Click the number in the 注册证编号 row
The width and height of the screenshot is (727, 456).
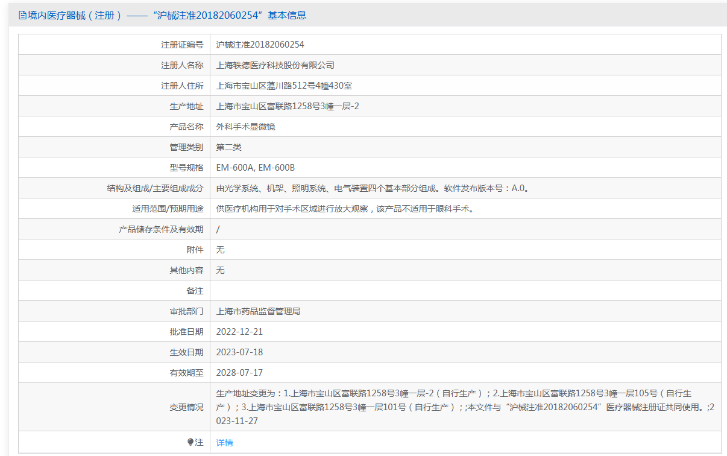(x=260, y=45)
